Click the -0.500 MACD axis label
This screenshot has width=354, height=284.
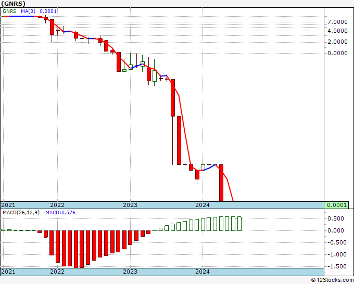click(x=336, y=242)
